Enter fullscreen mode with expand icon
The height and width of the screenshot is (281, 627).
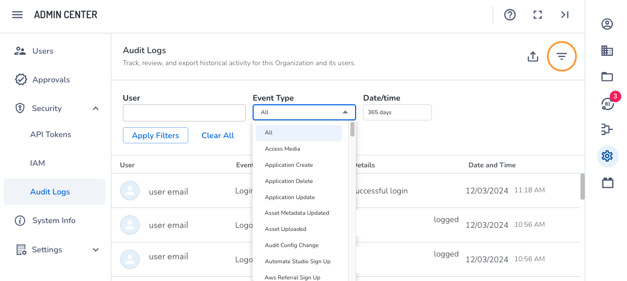point(537,15)
